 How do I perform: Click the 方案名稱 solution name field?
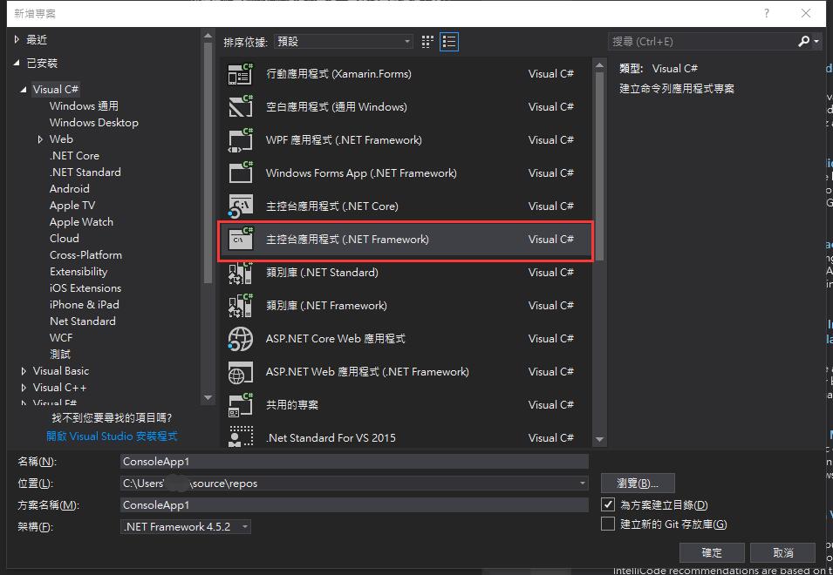pyautogui.click(x=354, y=505)
